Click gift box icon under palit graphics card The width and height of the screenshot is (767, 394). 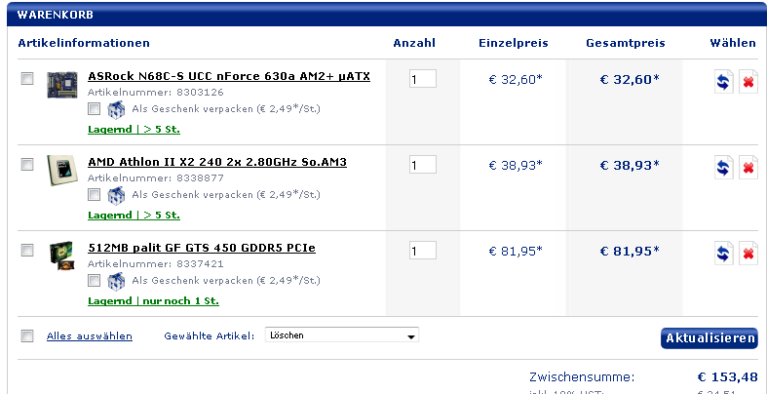click(115, 282)
